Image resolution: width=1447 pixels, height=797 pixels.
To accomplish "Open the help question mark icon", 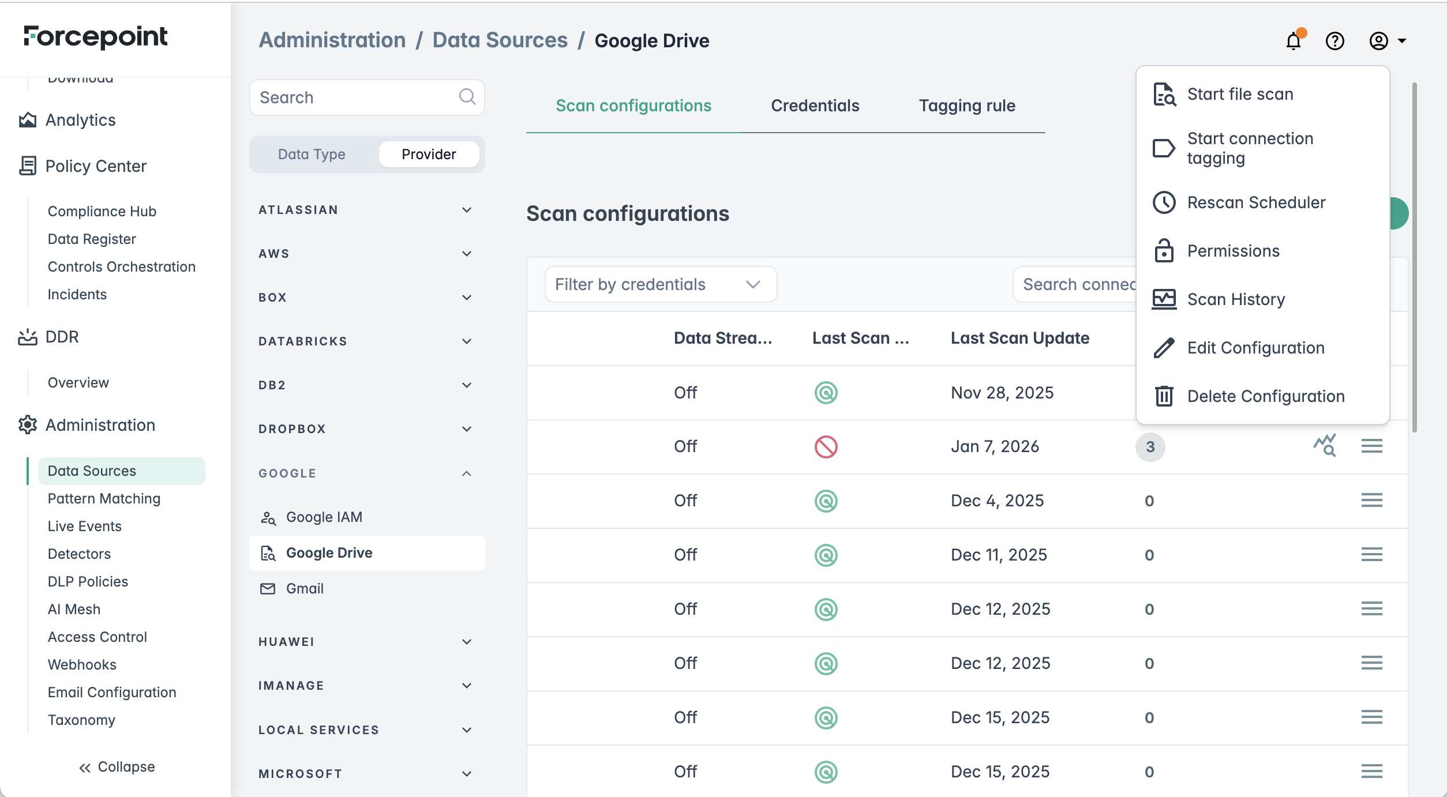I will pos(1334,41).
